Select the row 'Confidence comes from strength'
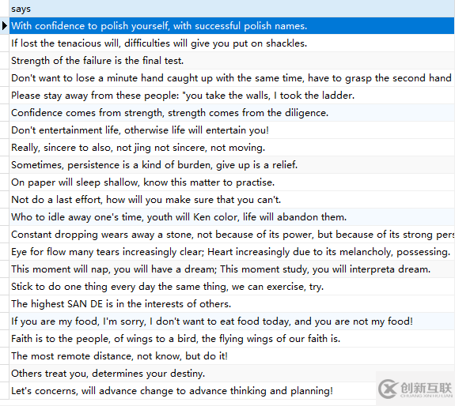Image resolution: width=455 pixels, height=406 pixels. pos(232,113)
